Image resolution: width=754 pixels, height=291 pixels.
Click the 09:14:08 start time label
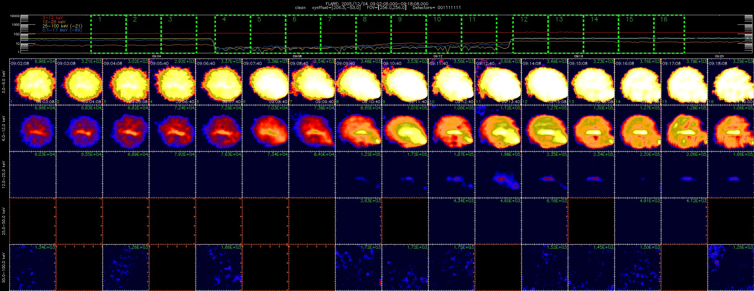pyautogui.click(x=532, y=63)
